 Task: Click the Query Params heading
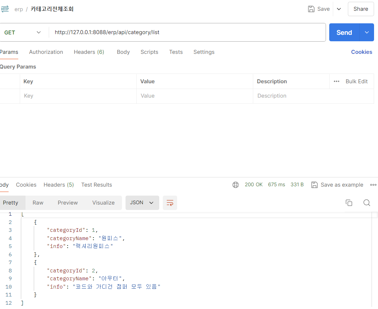pos(18,67)
